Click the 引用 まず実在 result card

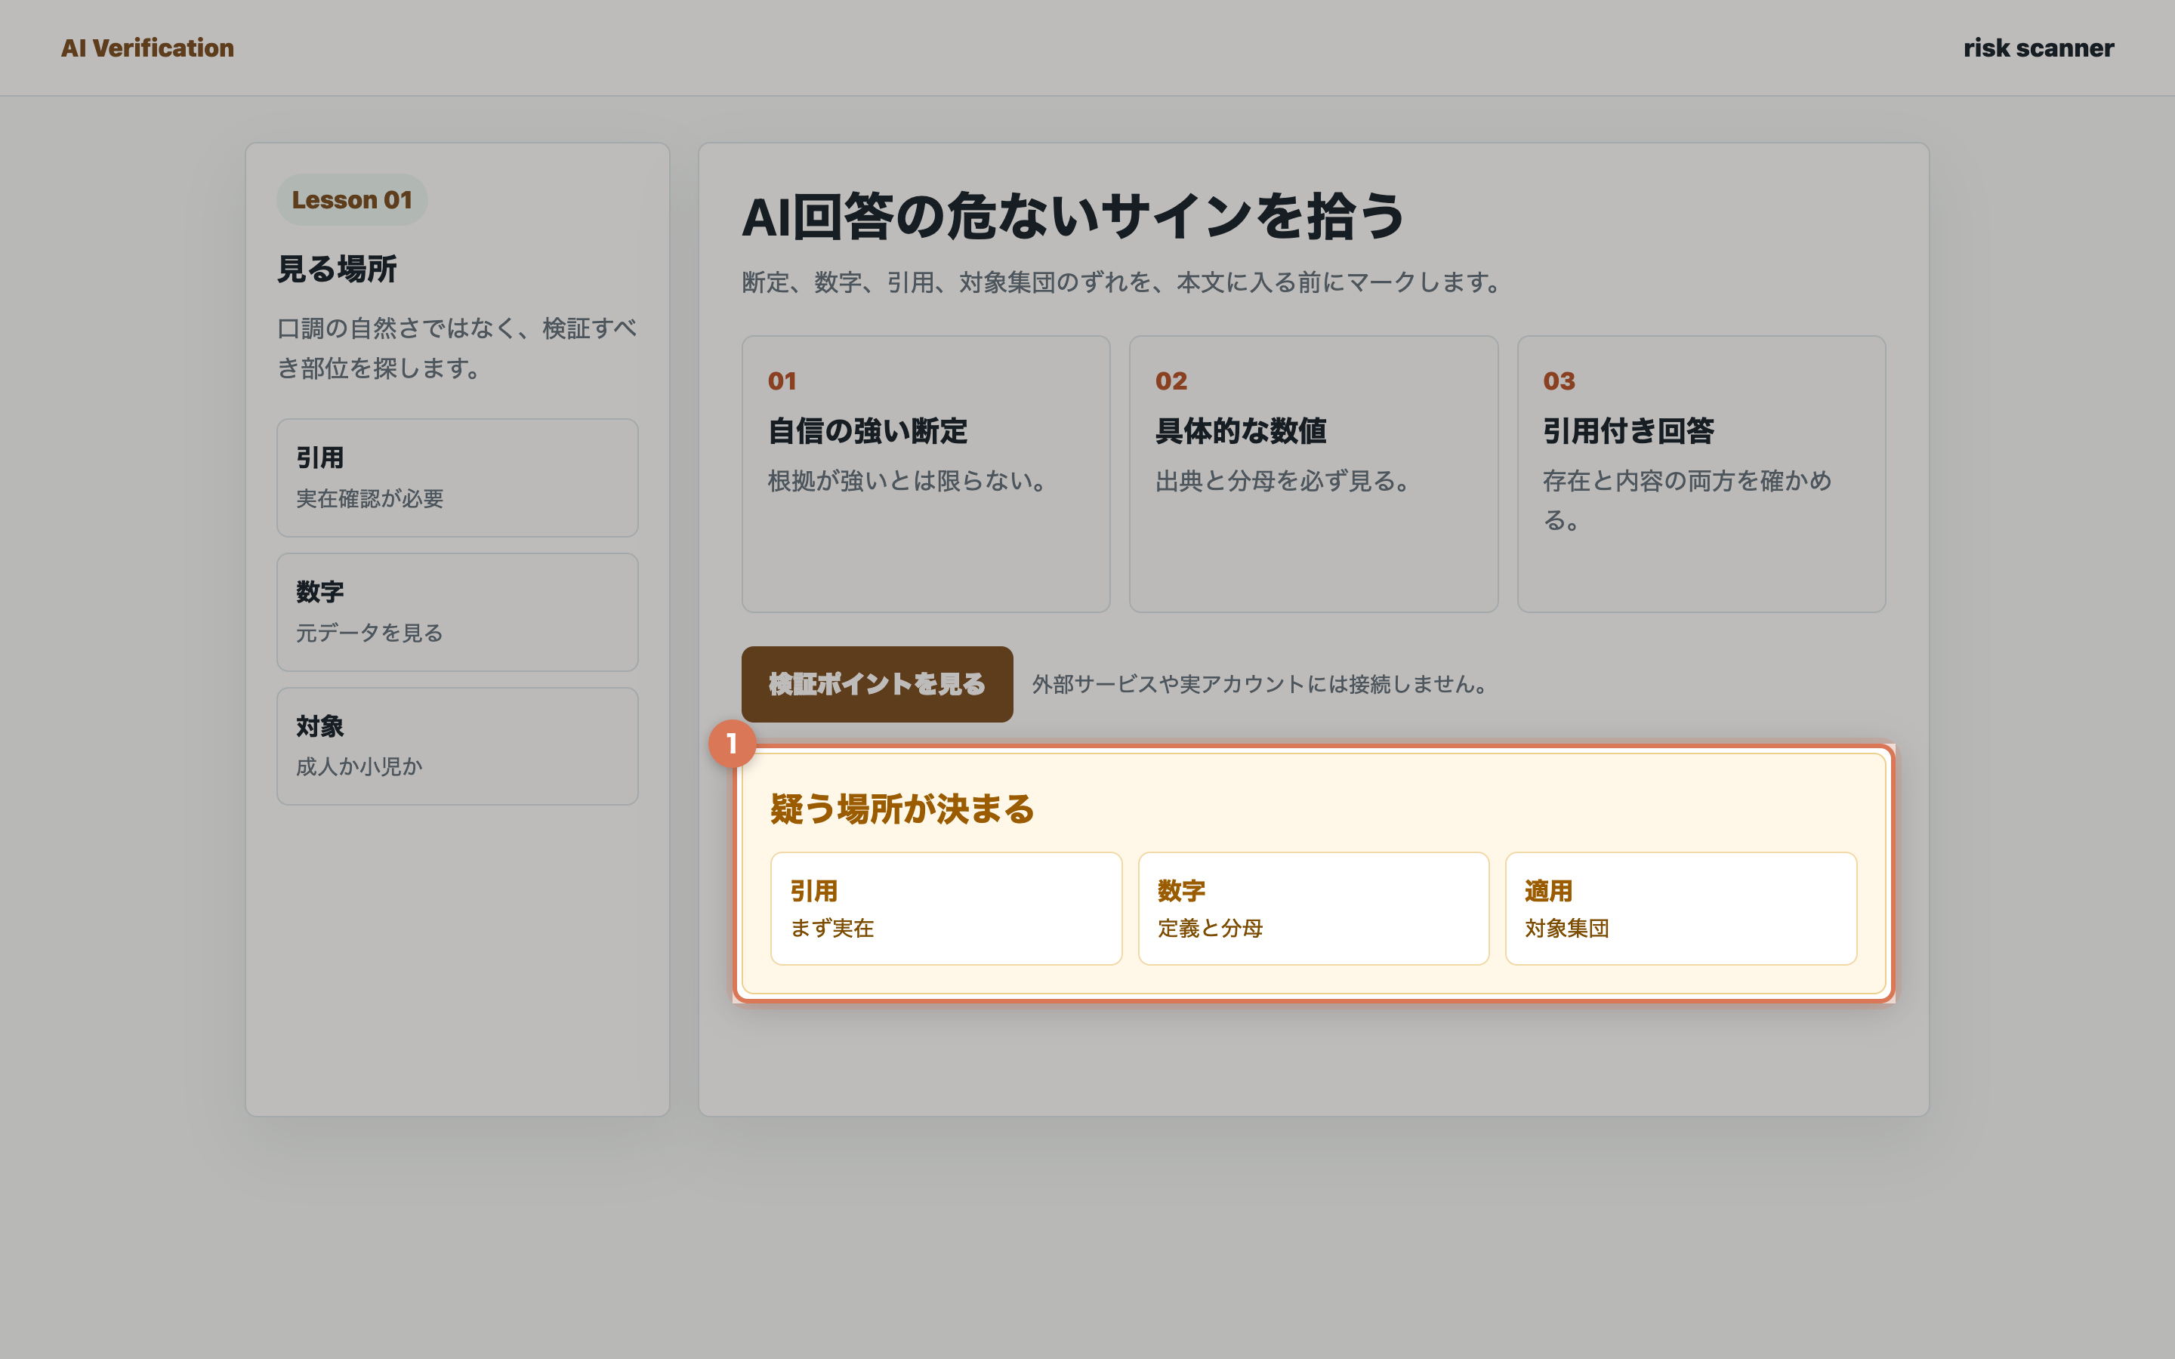[x=946, y=909]
